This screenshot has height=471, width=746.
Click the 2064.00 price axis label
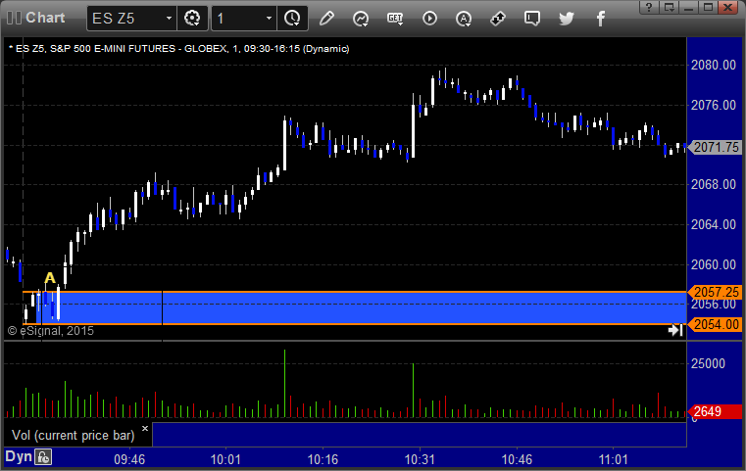714,224
